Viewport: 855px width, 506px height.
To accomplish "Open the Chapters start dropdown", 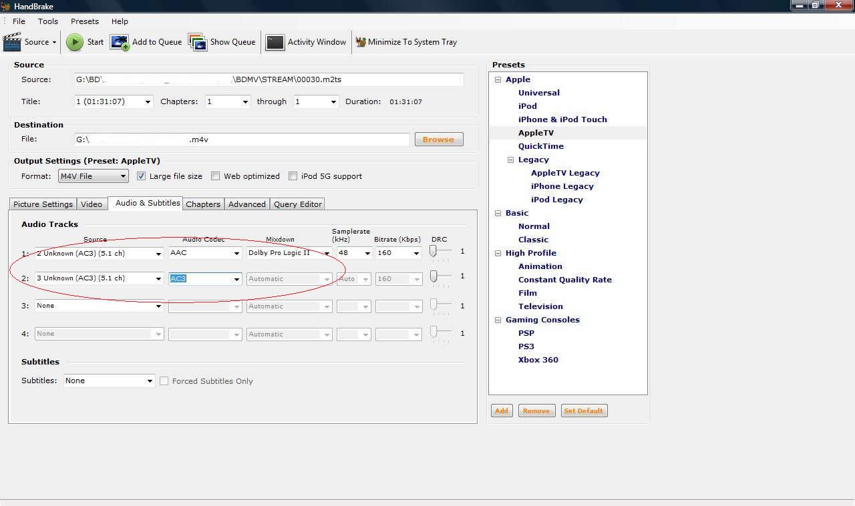I will coord(227,101).
